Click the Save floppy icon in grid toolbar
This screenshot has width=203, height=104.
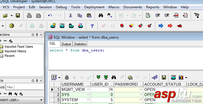[x=164, y=77]
